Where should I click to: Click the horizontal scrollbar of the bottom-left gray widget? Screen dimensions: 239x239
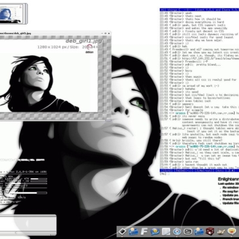[28, 232]
